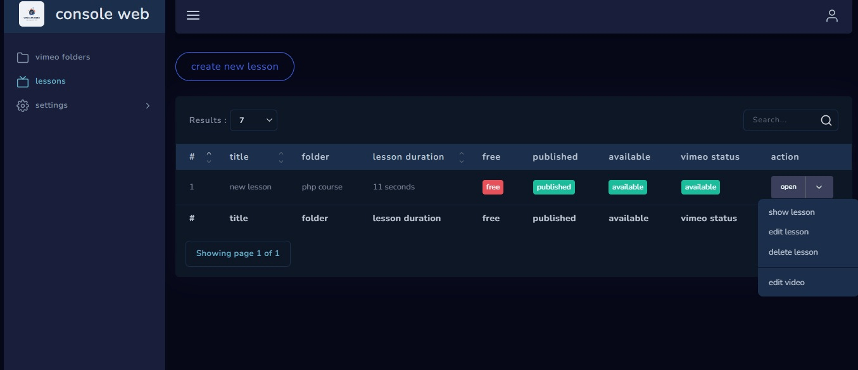Toggle the action dropdown arrow beside open
Screen dimensions: 858x370
coord(819,187)
